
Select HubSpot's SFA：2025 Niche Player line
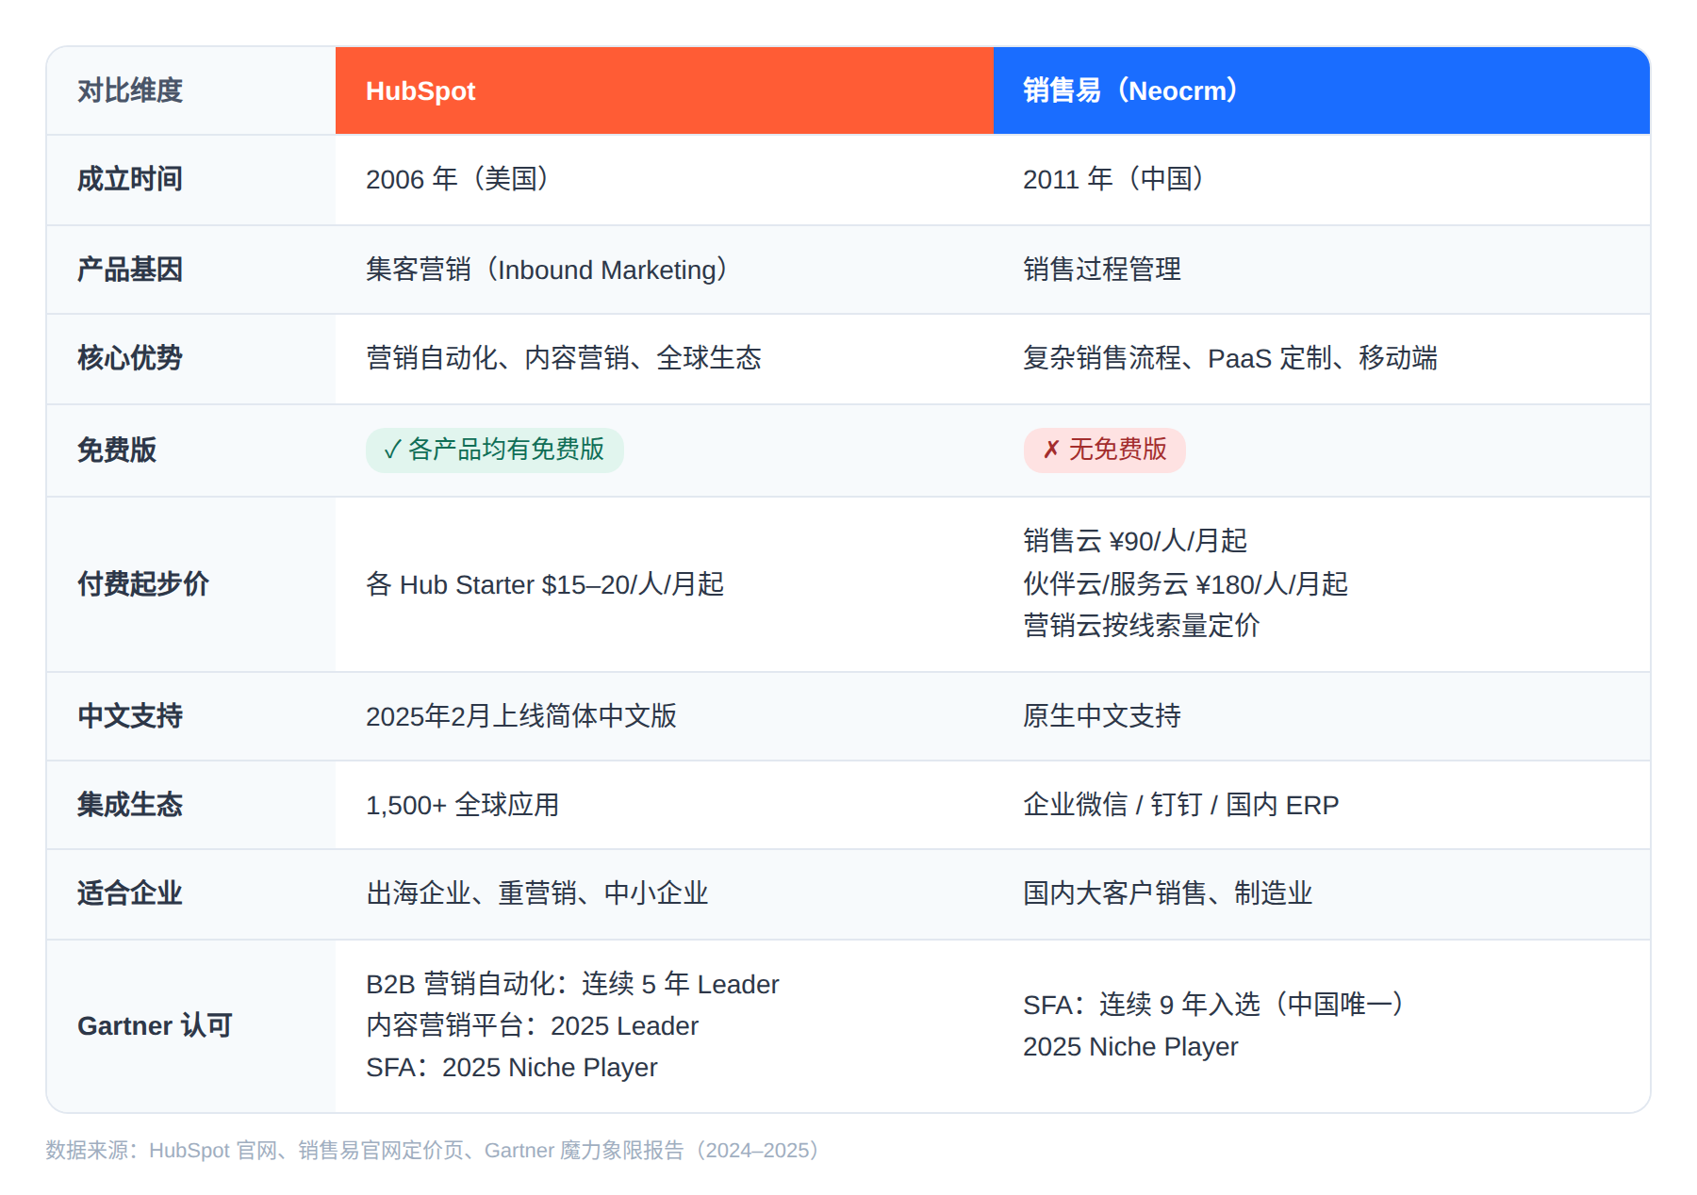[x=512, y=1067]
